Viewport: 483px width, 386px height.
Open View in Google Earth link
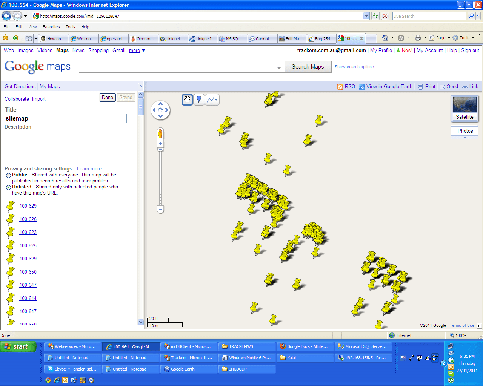point(386,86)
